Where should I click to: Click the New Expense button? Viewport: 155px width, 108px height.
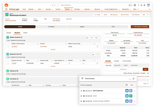coord(114,15)
